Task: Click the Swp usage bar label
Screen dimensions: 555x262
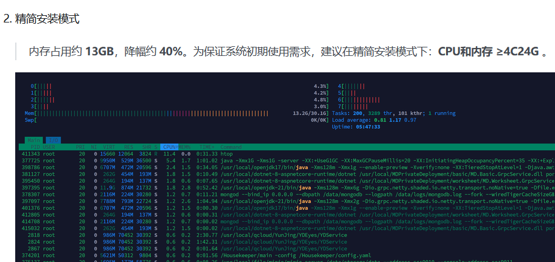Action: tap(30, 120)
